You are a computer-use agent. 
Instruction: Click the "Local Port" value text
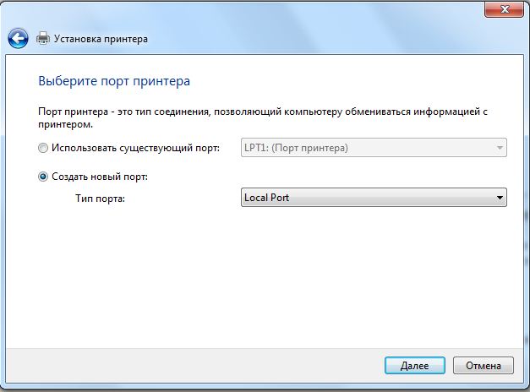pyautogui.click(x=266, y=199)
